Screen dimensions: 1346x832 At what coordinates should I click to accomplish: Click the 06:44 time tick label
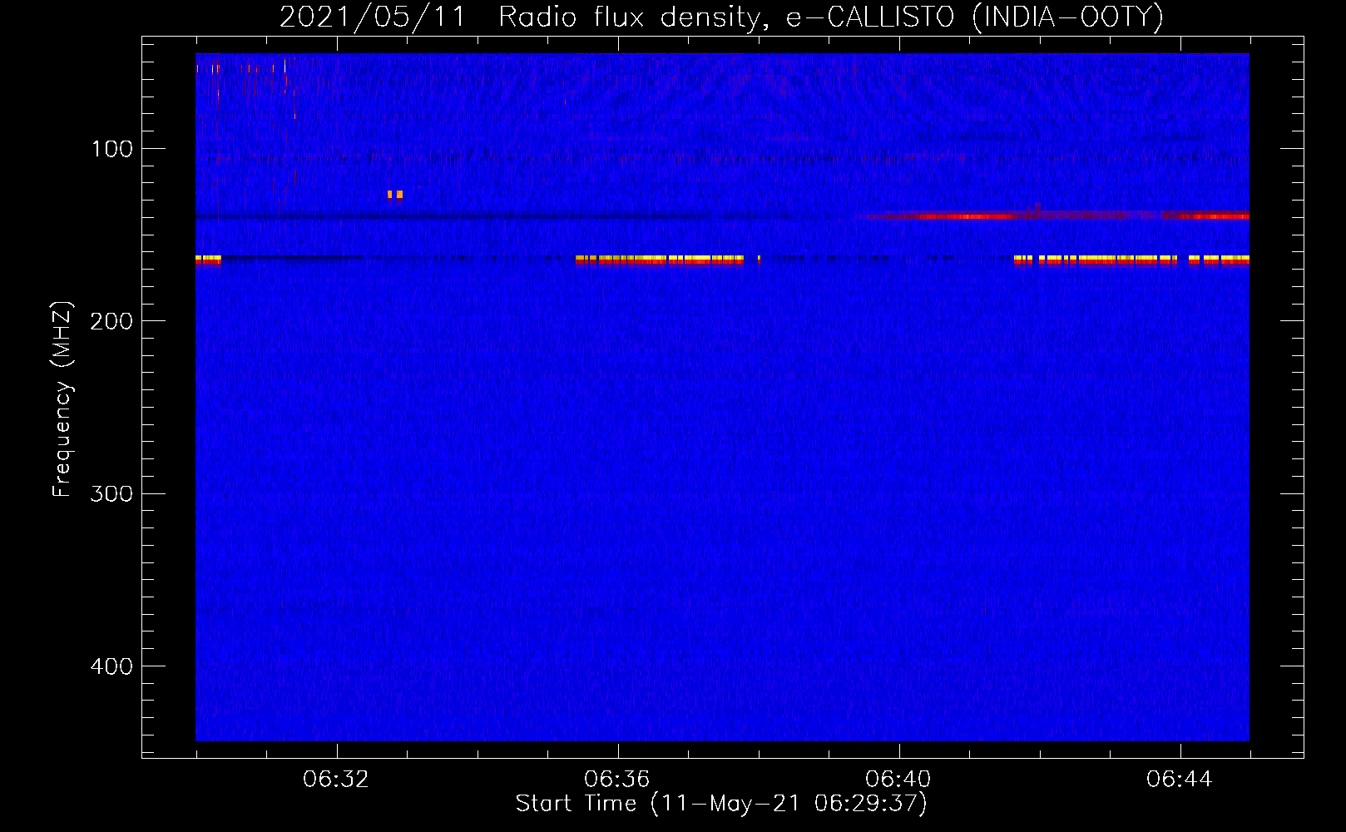tap(1180, 779)
